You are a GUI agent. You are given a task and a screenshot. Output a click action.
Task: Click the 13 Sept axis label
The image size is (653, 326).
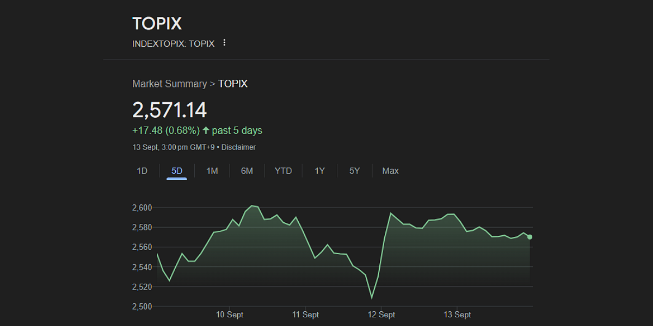click(x=458, y=315)
